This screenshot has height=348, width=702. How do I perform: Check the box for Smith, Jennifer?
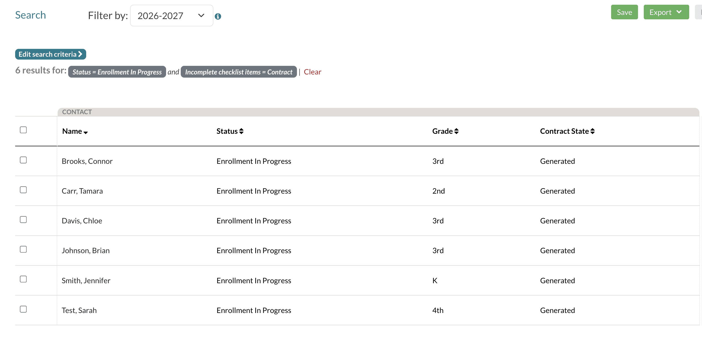click(24, 279)
